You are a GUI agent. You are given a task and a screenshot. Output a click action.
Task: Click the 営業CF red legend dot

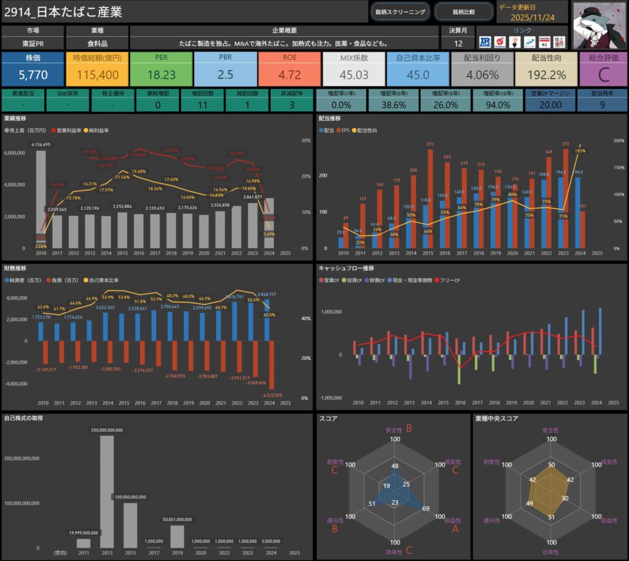(321, 280)
